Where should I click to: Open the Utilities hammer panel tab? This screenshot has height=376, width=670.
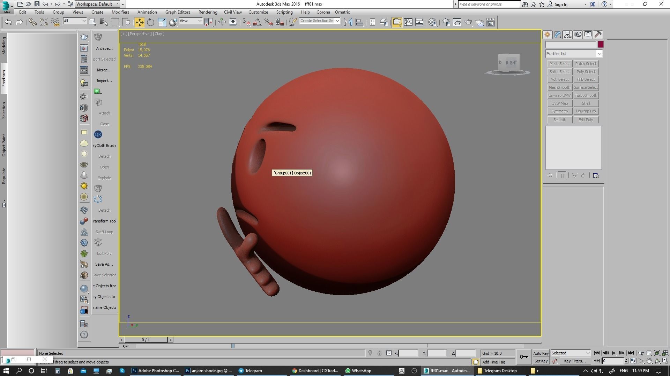(598, 34)
